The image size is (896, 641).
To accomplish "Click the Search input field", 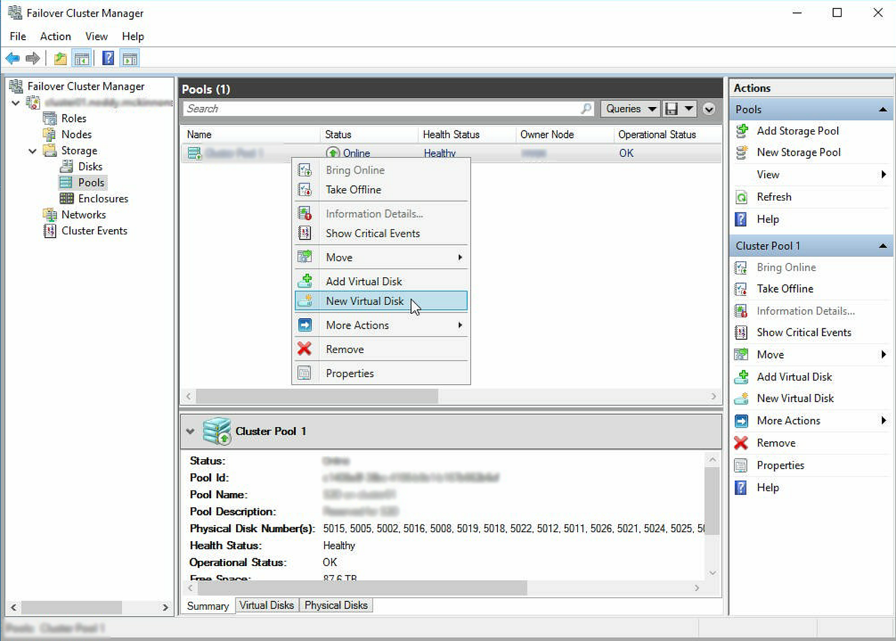I will point(388,109).
